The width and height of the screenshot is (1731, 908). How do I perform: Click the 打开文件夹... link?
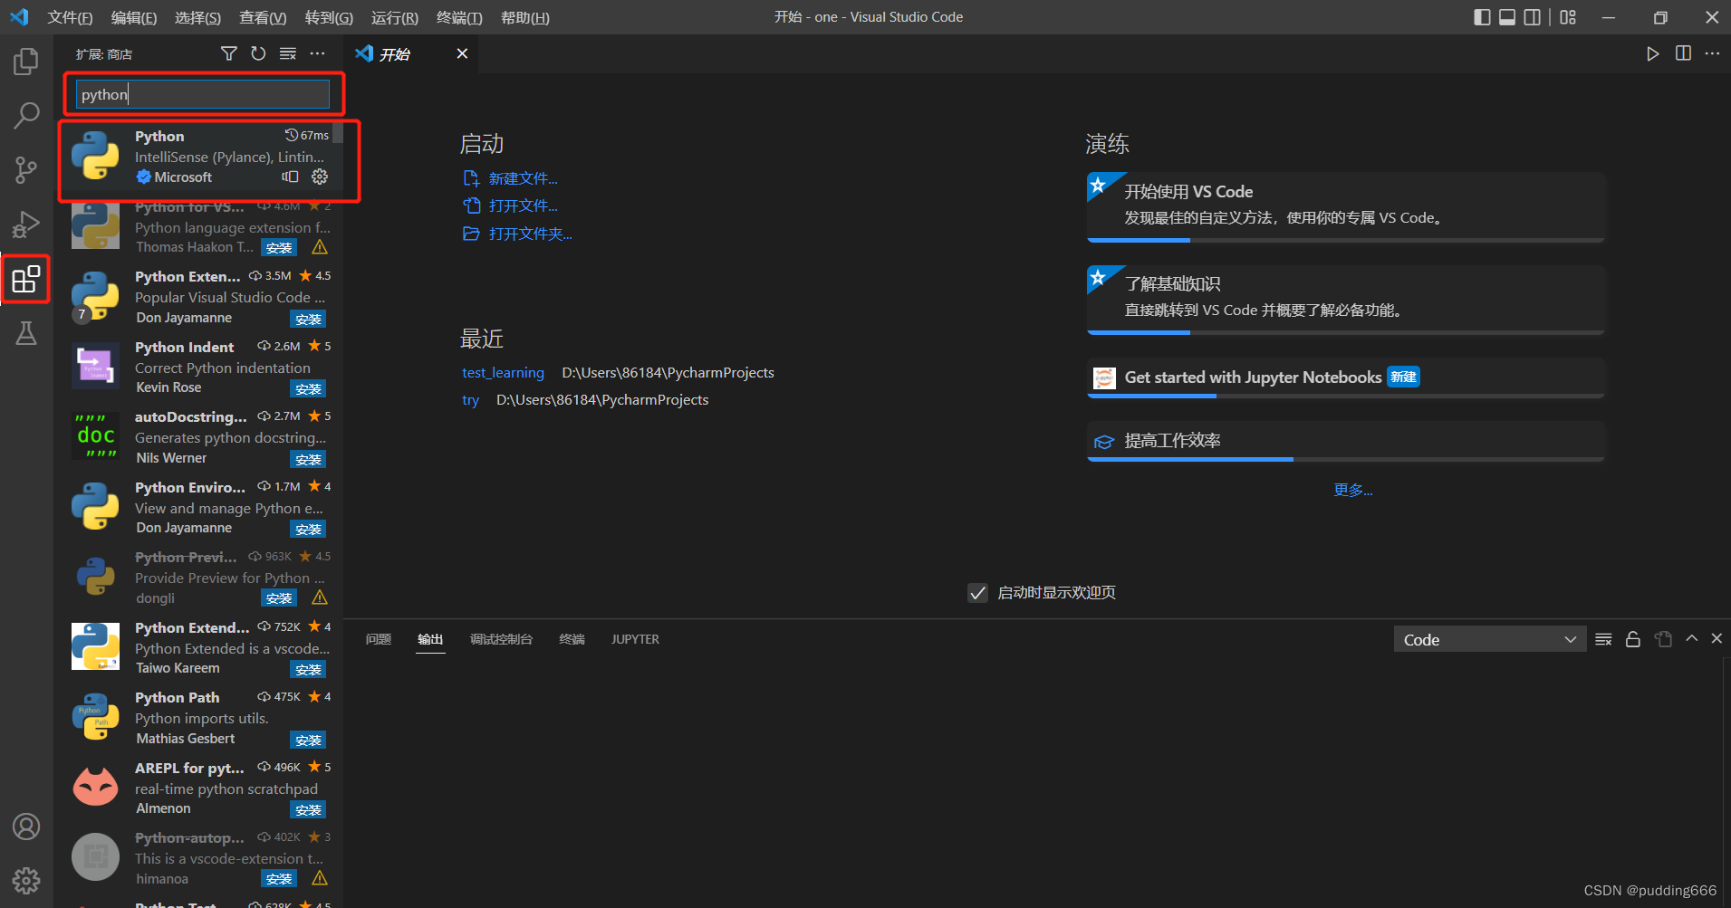(x=530, y=234)
